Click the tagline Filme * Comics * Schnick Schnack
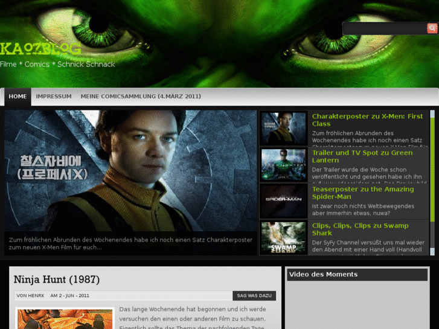The width and height of the screenshot is (439, 329). click(57, 65)
